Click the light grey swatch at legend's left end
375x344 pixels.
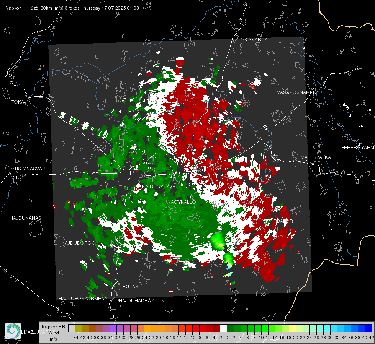[72, 328]
